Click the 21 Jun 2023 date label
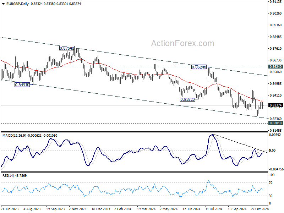The width and height of the screenshot is (284, 213). click(x=10, y=209)
